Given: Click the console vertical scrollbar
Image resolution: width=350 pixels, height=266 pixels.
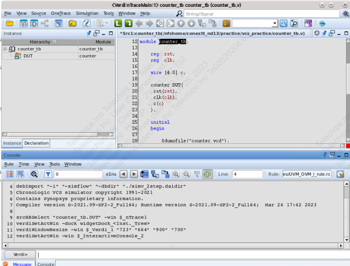Looking at the screenshot, I should point(346,212).
